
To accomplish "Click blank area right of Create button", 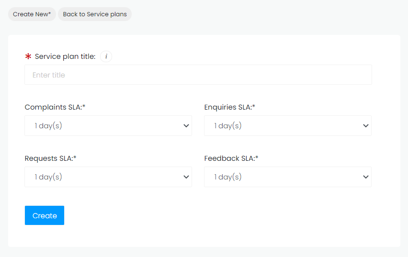I will pyautogui.click(x=192, y=215).
